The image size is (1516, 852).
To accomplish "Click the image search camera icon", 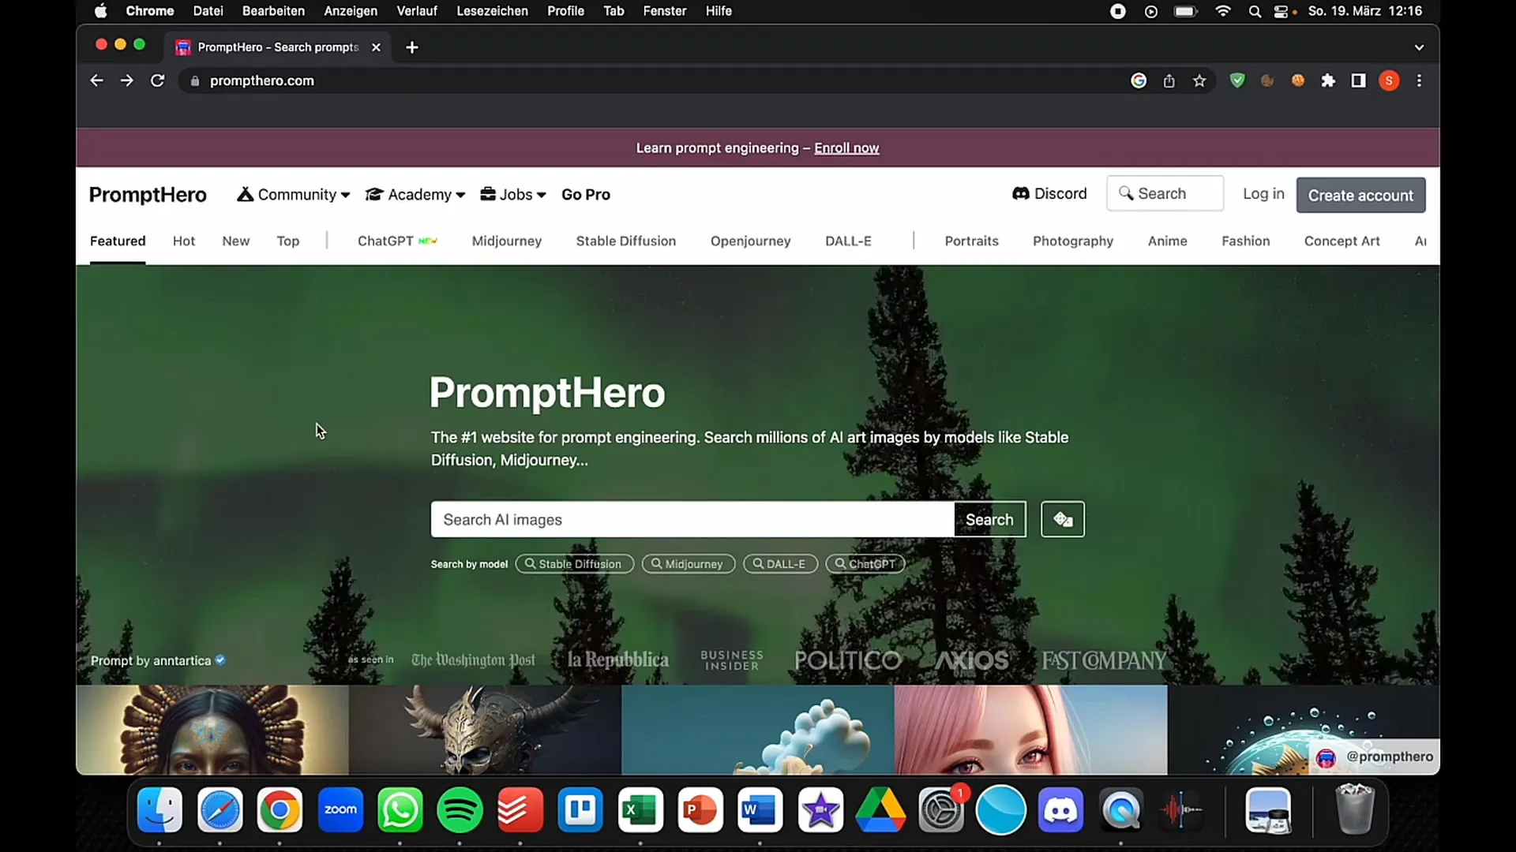I will (x=1062, y=519).
